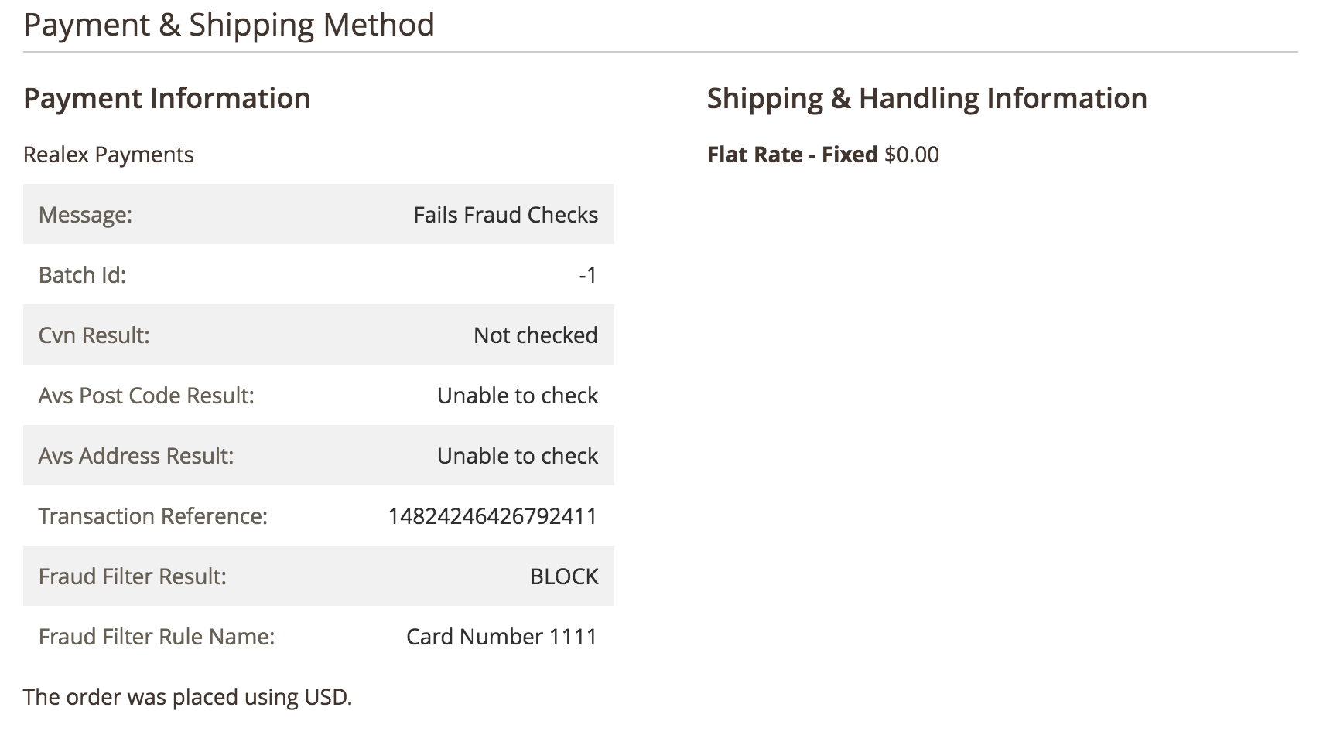Select the Batch Id label
The height and width of the screenshot is (731, 1323).
(82, 274)
